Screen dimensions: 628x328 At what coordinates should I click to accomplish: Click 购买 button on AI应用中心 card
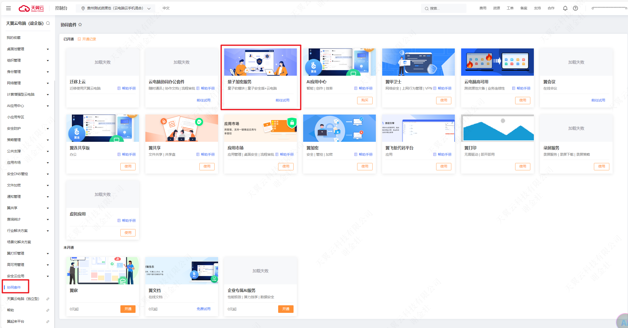click(x=364, y=100)
